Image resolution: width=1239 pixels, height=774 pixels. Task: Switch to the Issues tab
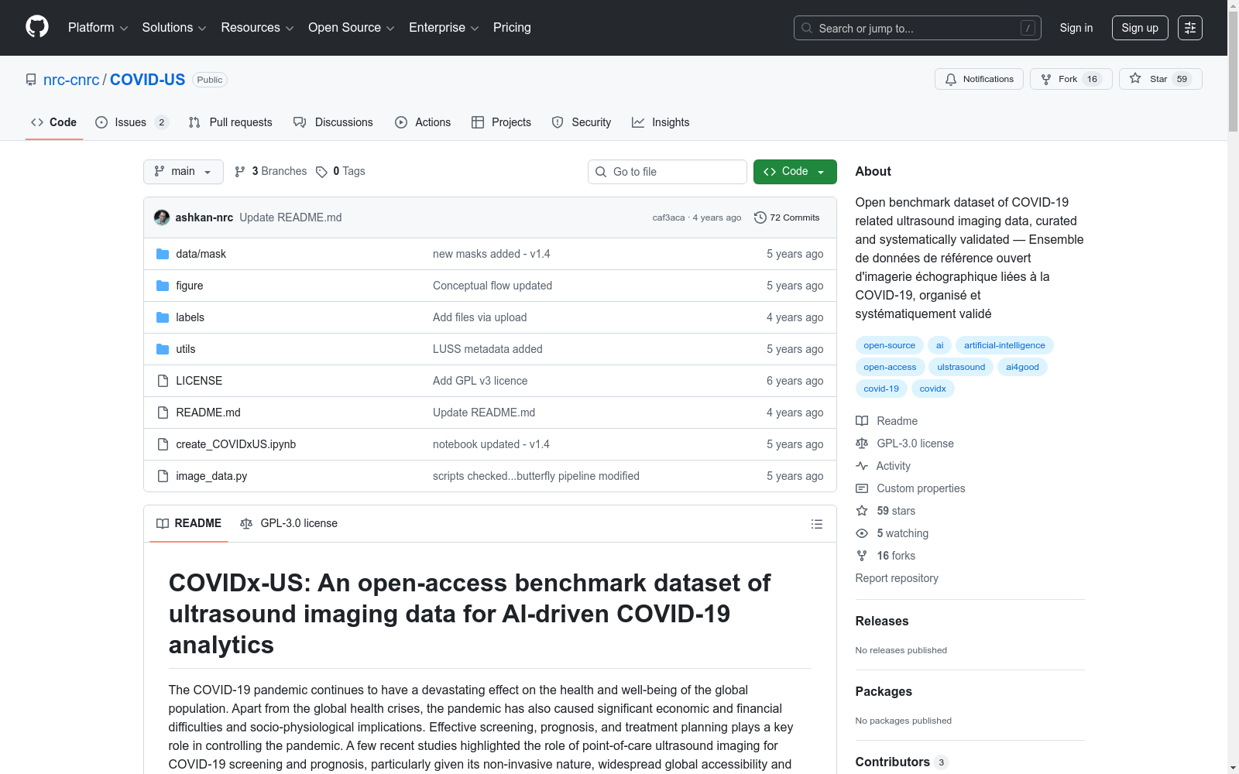click(x=132, y=122)
